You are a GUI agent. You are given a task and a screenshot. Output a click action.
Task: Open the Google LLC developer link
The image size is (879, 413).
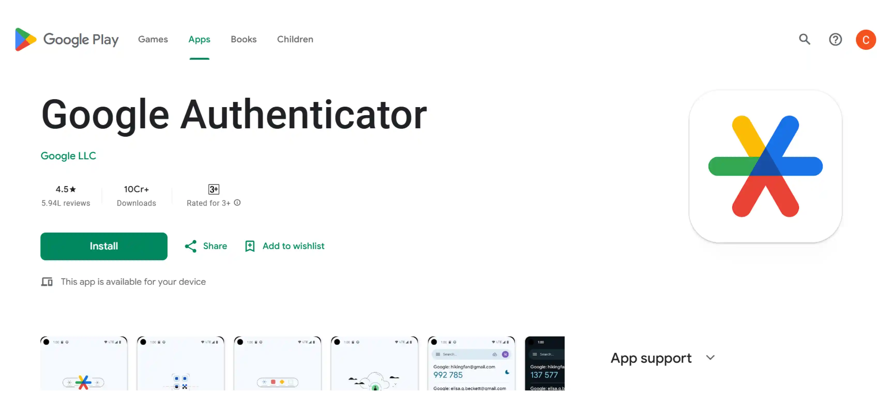[68, 156]
